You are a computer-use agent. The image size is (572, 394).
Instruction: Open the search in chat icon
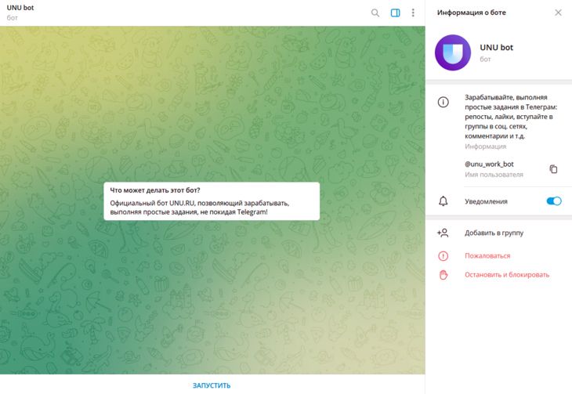(x=375, y=13)
